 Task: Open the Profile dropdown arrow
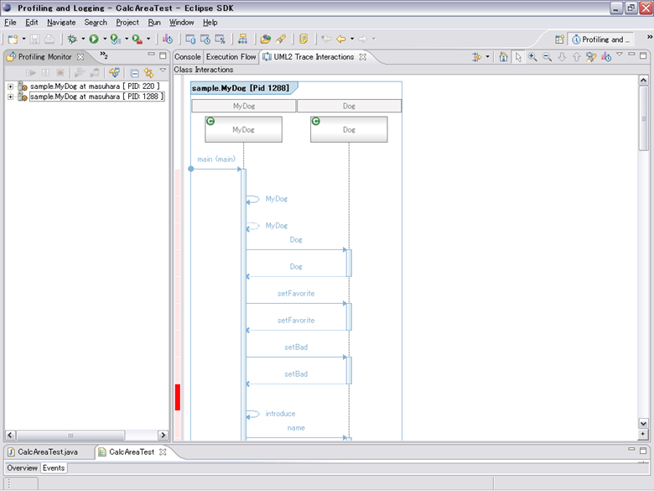click(127, 39)
